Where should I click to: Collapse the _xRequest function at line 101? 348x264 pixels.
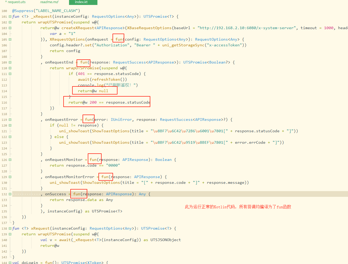point(10,16)
